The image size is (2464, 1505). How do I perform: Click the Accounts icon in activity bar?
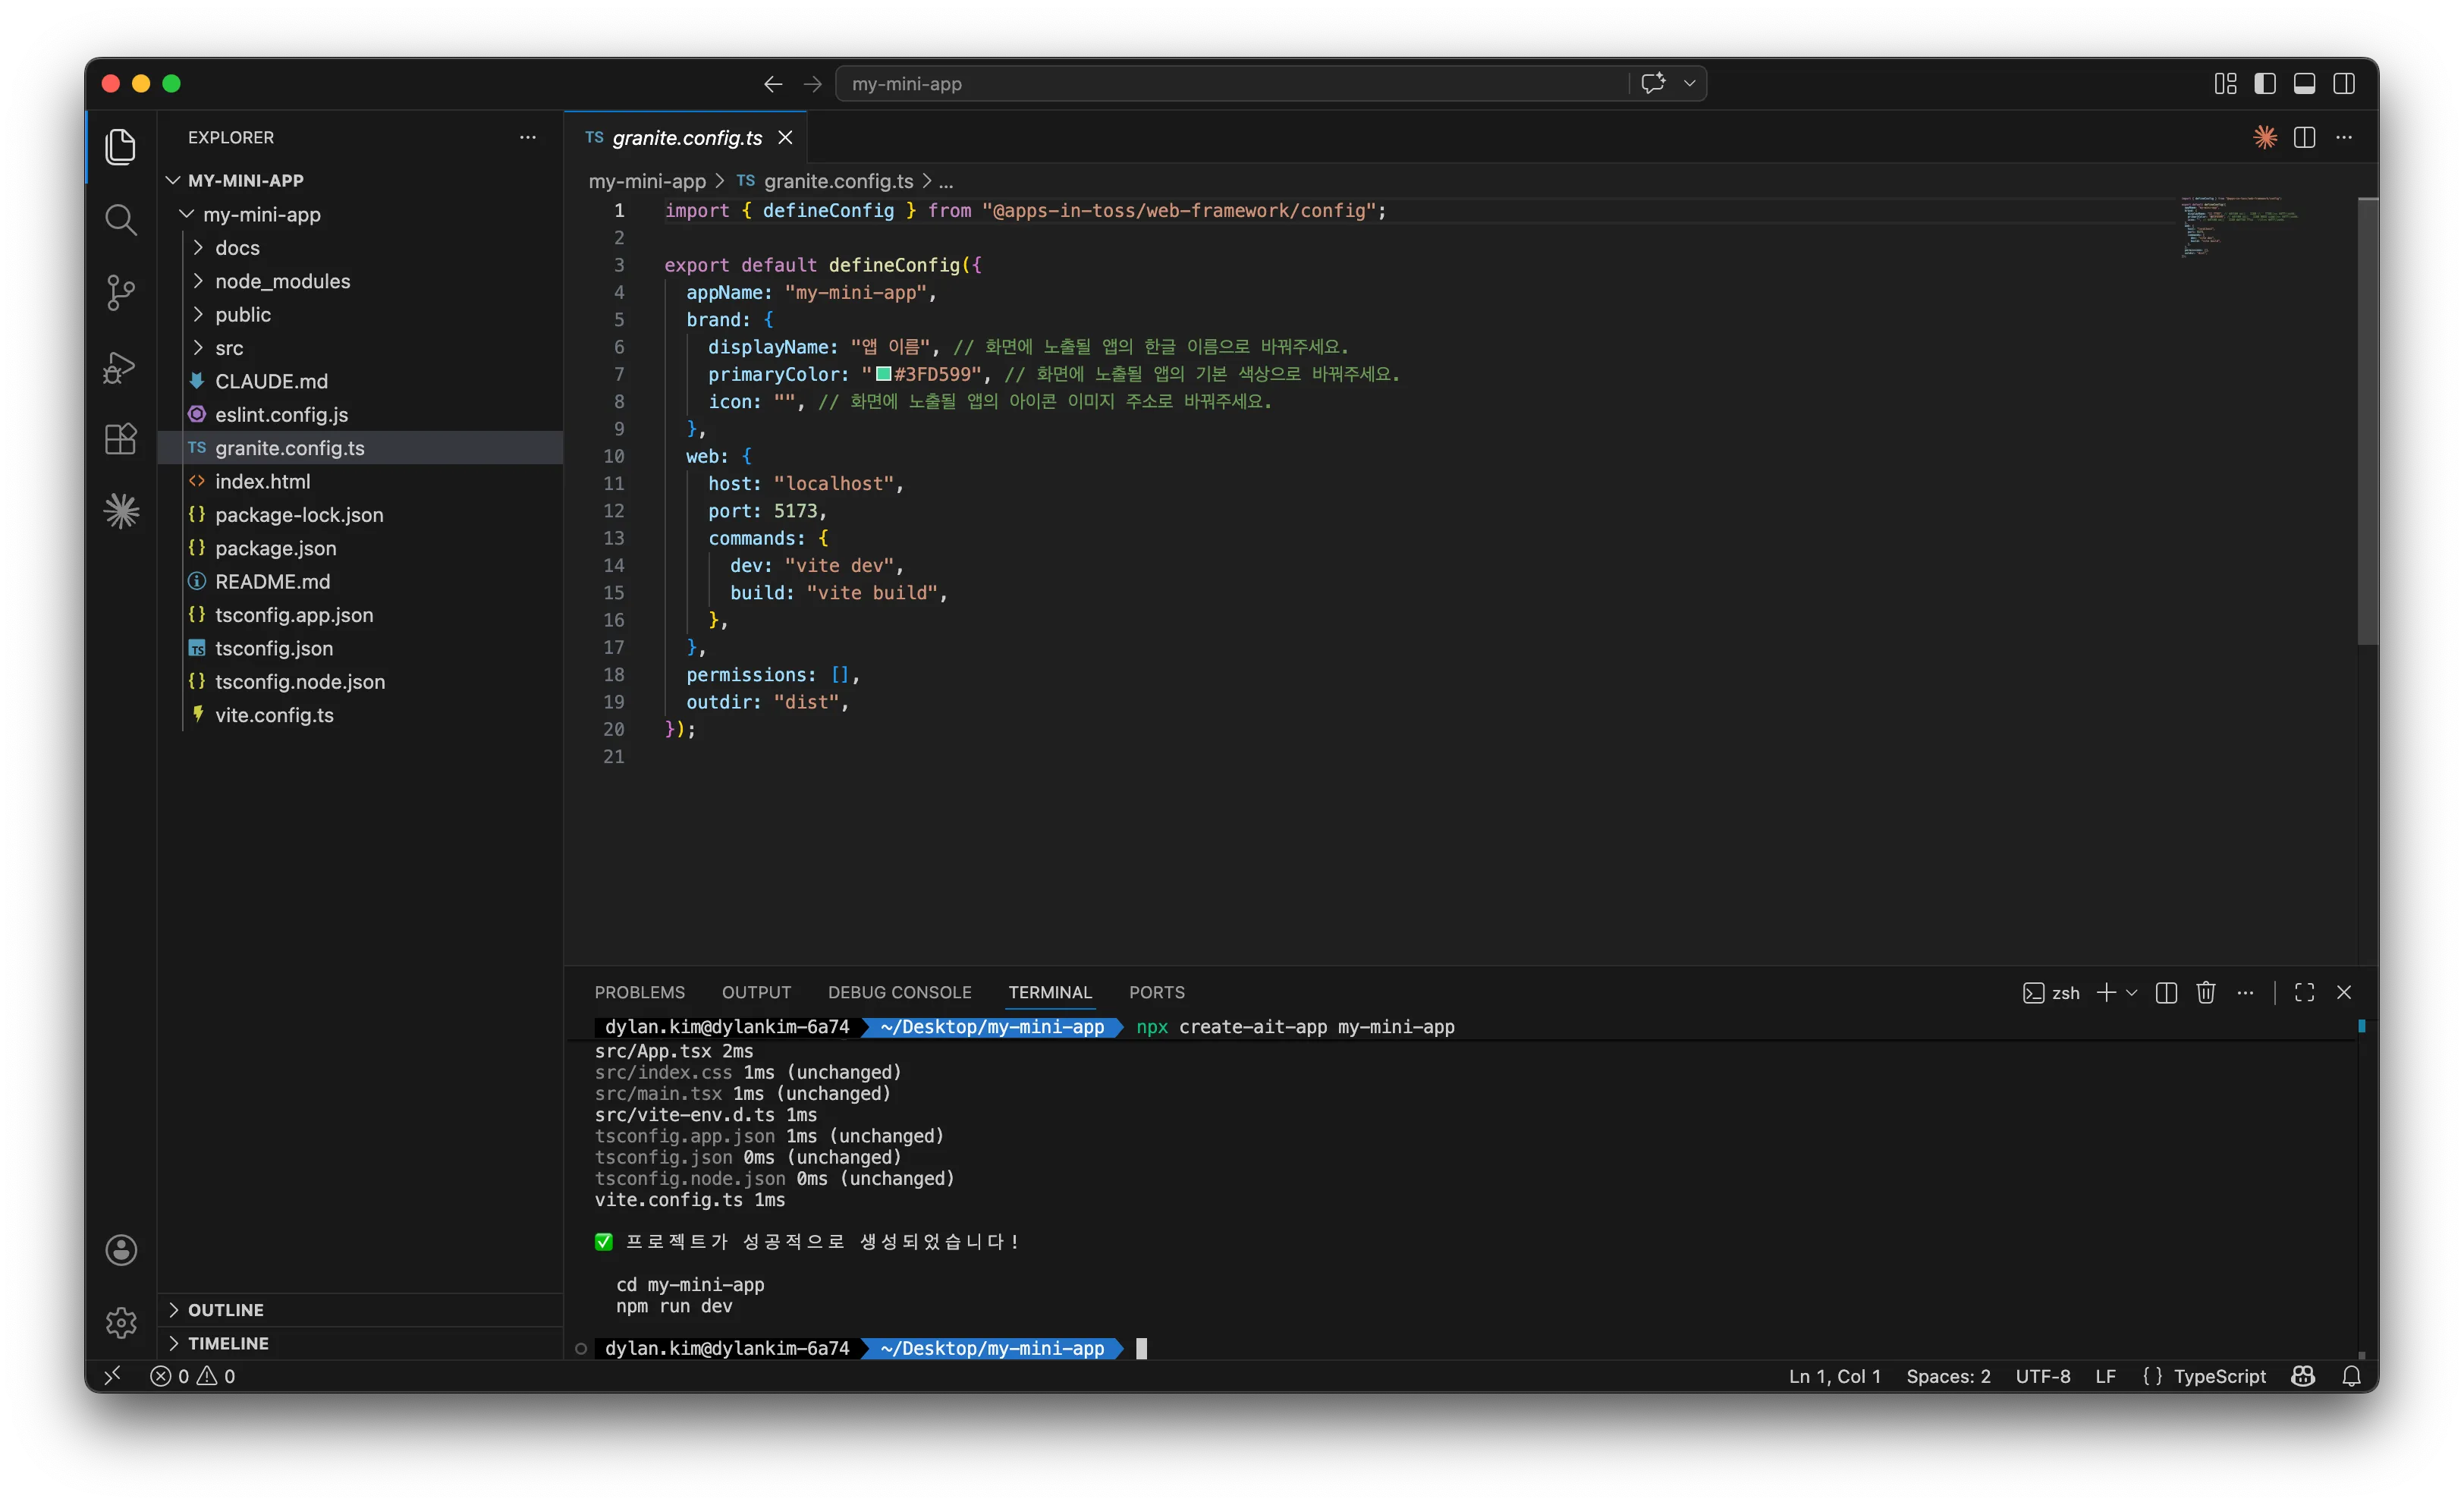pyautogui.click(x=121, y=1250)
